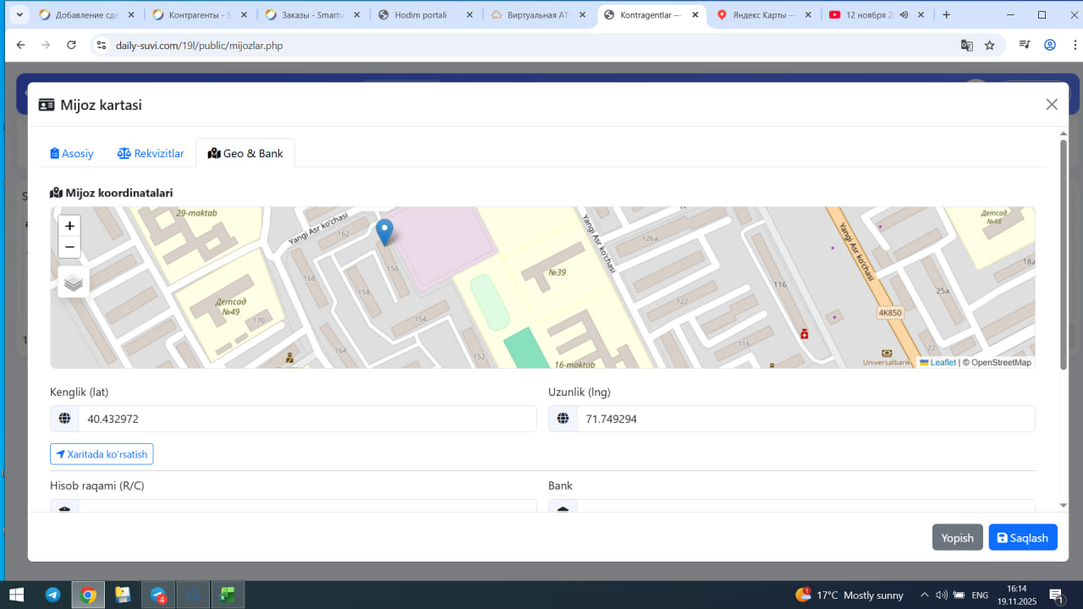The image size is (1083, 609).
Task: Open the map layers control
Action: click(74, 283)
